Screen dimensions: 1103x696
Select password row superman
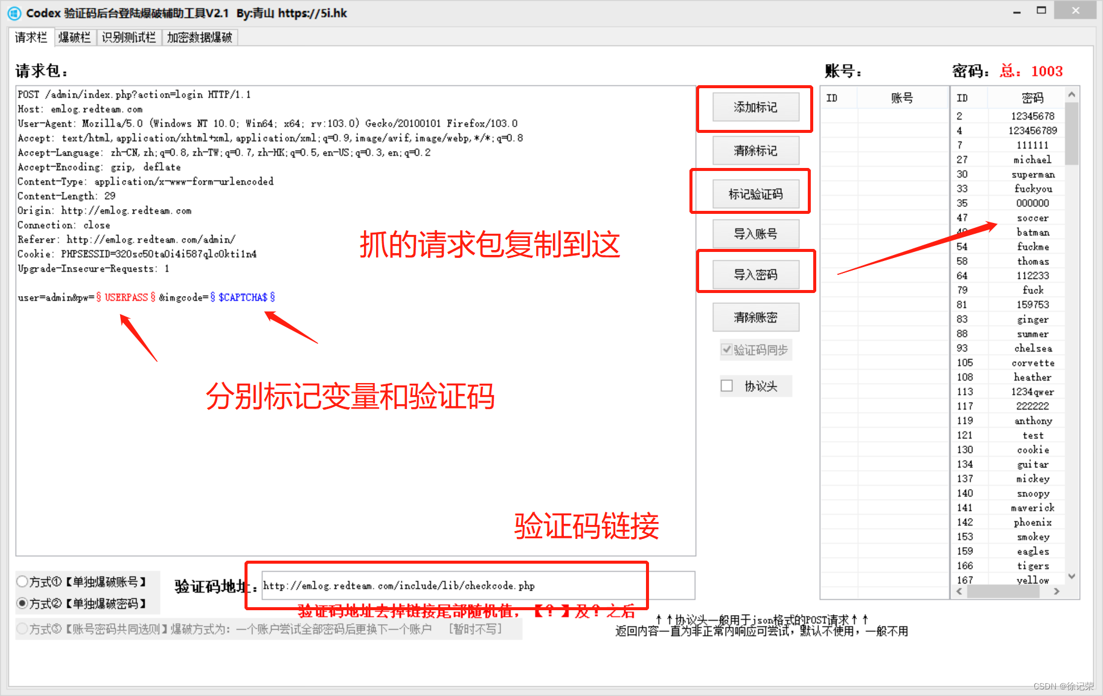1008,174
